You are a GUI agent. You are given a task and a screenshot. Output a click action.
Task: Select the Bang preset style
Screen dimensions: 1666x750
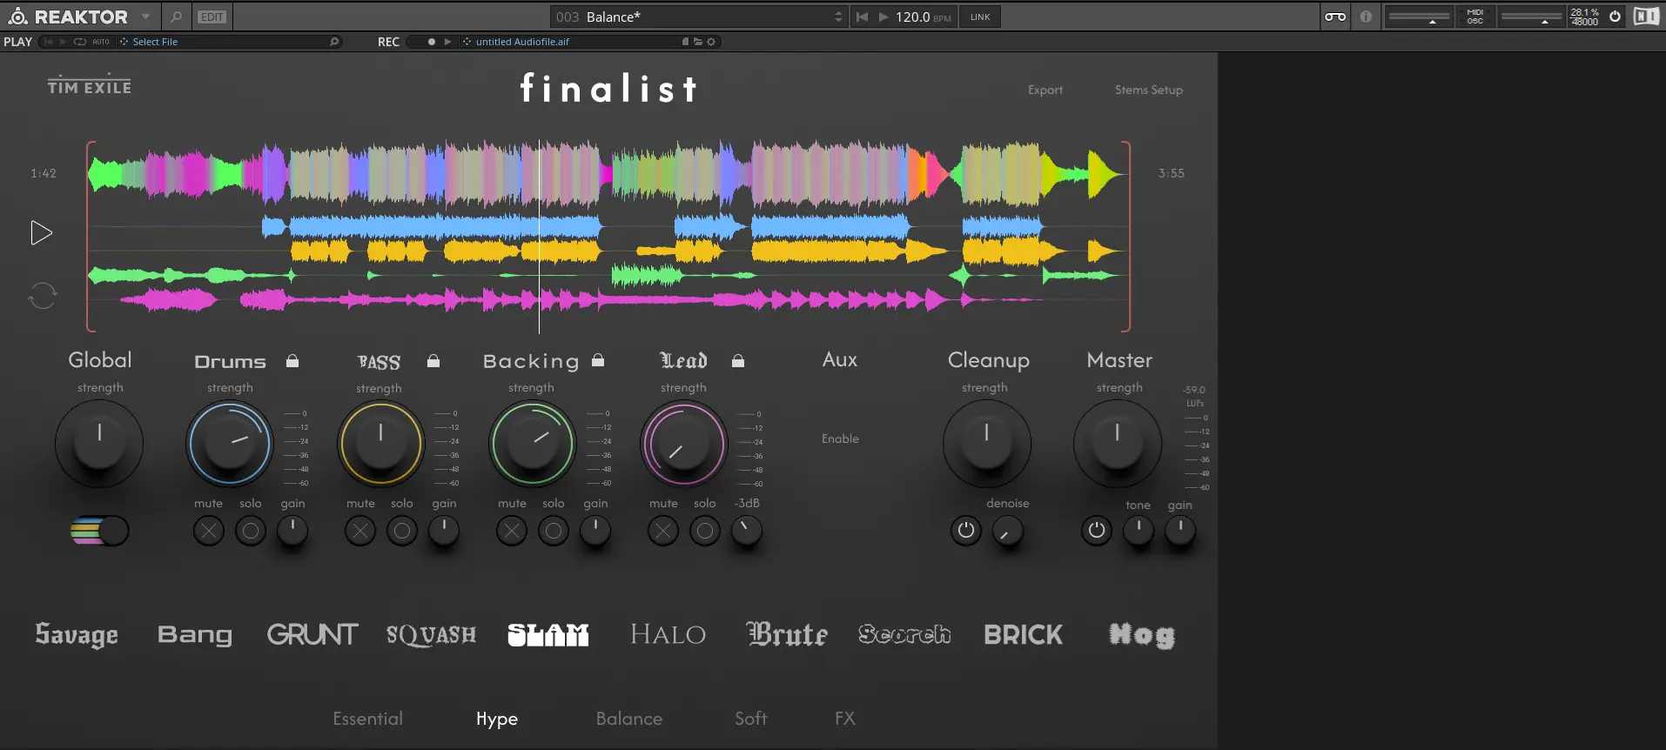tap(195, 635)
